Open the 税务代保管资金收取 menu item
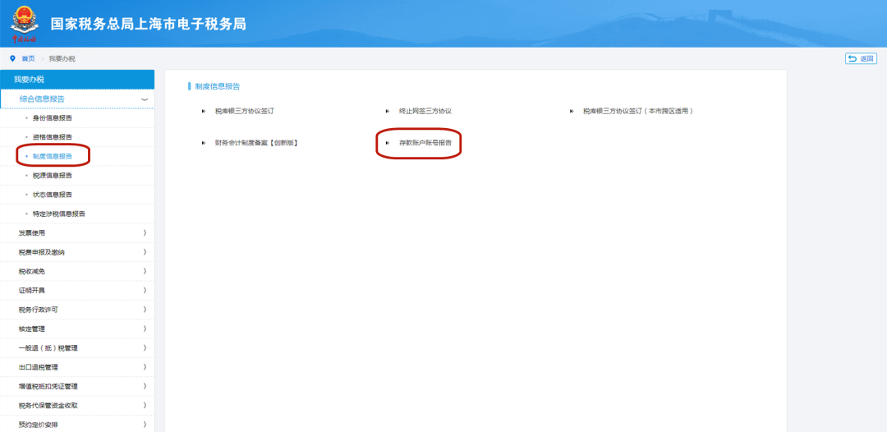The height and width of the screenshot is (432, 887). point(77,406)
